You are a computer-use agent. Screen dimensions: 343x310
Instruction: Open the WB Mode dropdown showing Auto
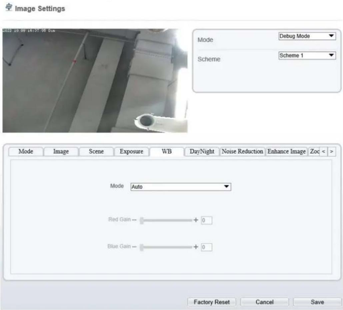coord(181,187)
